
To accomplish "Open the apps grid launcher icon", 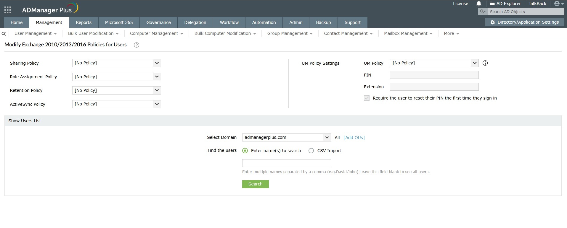I will (8, 10).
